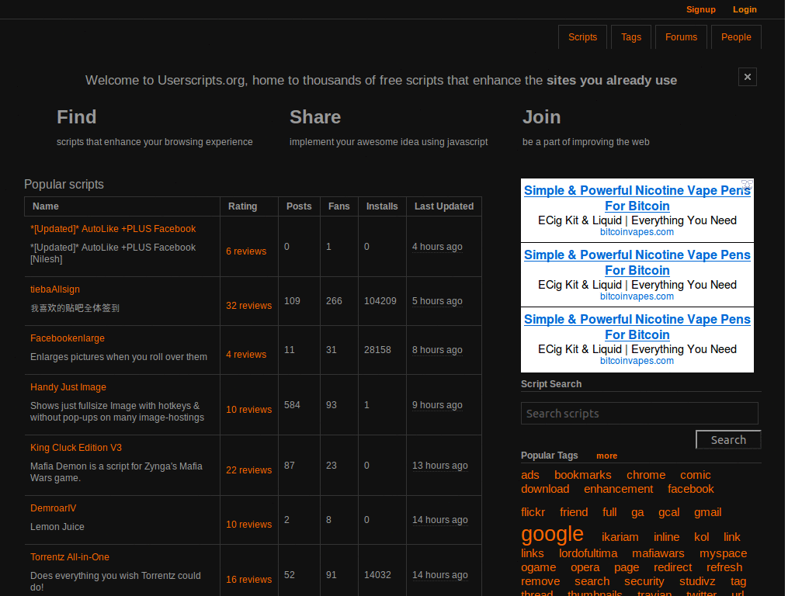This screenshot has height=596, width=795.
Task: Go to the People page
Action: 735,36
